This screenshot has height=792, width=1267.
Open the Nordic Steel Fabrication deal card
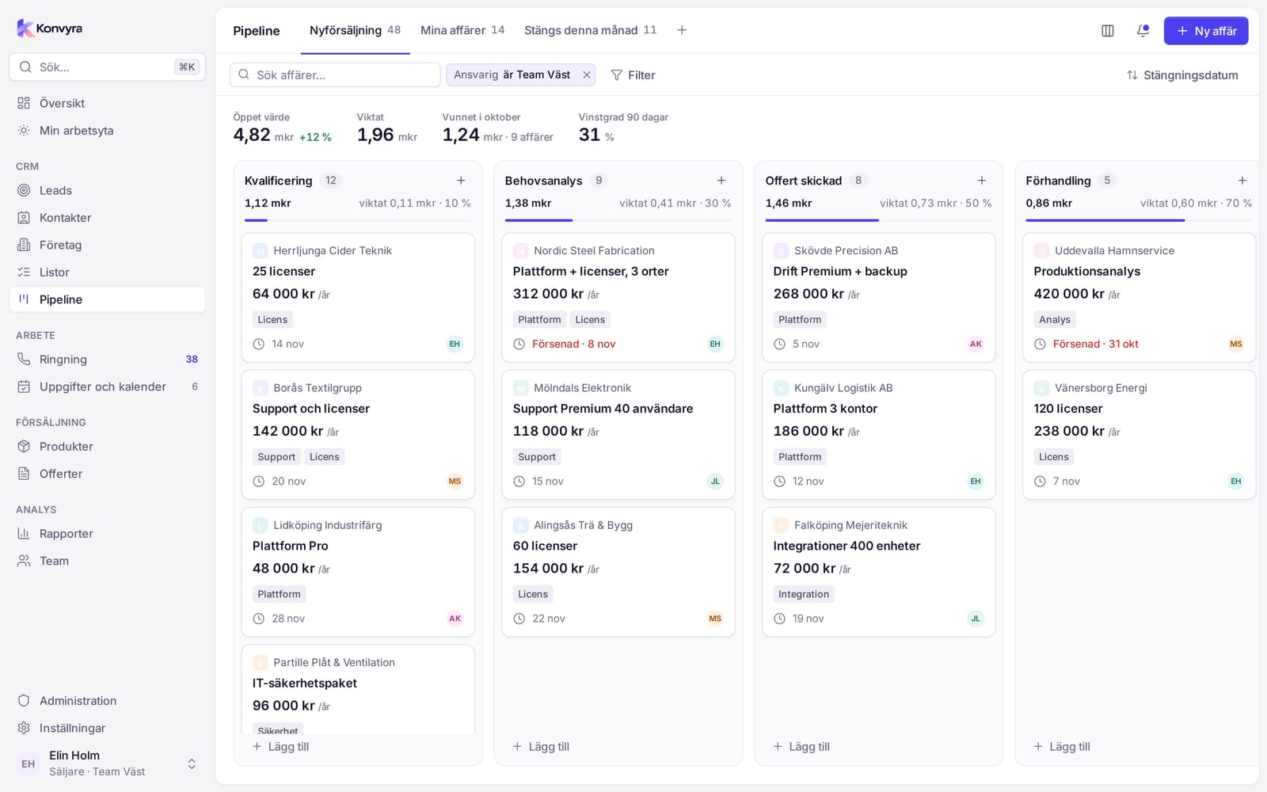point(618,297)
